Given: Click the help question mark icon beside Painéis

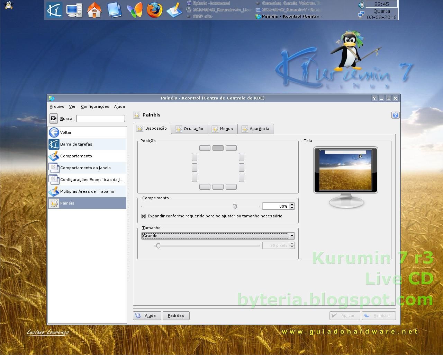Looking at the screenshot, I should tap(395, 115).
